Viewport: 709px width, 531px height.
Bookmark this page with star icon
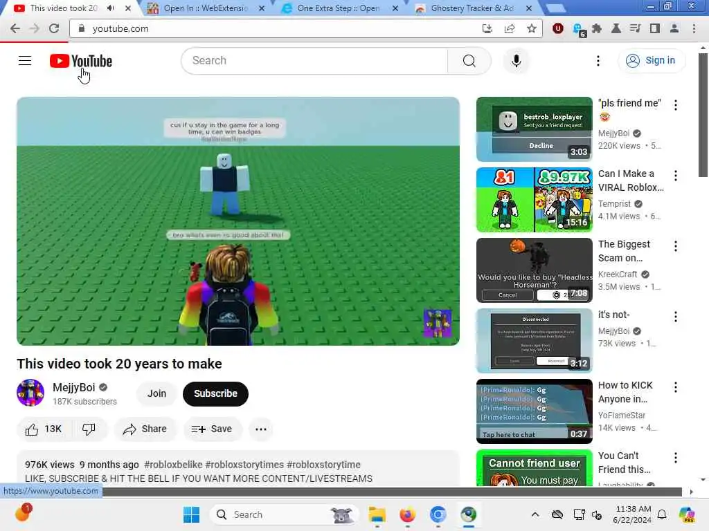531,28
